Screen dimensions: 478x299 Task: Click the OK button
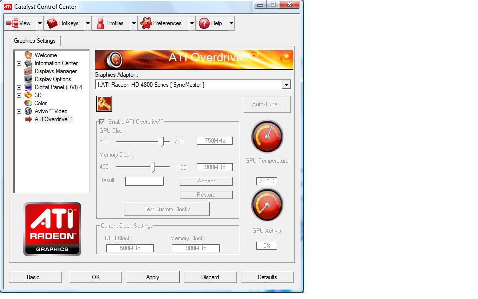coord(96,277)
